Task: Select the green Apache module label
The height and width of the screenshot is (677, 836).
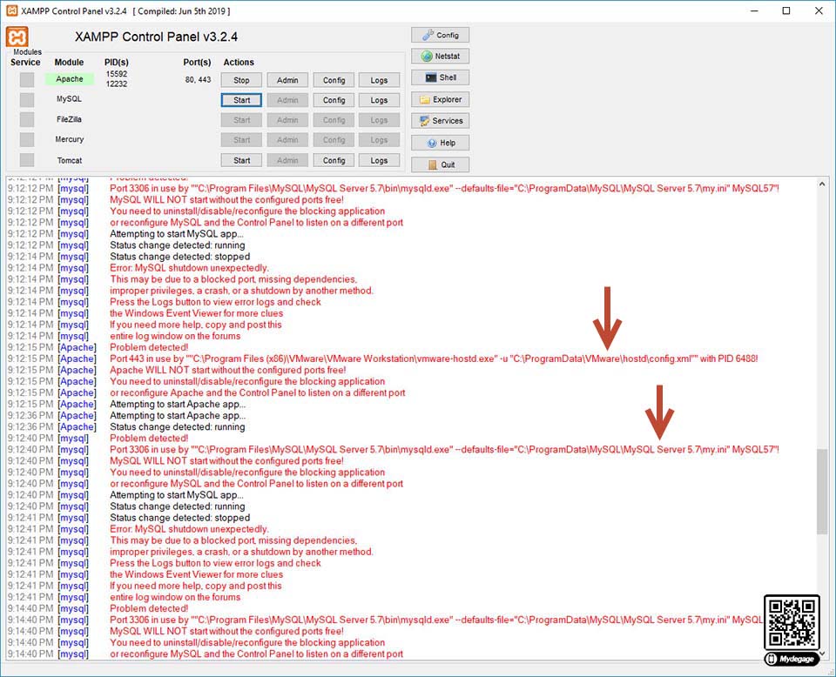Action: 70,79
